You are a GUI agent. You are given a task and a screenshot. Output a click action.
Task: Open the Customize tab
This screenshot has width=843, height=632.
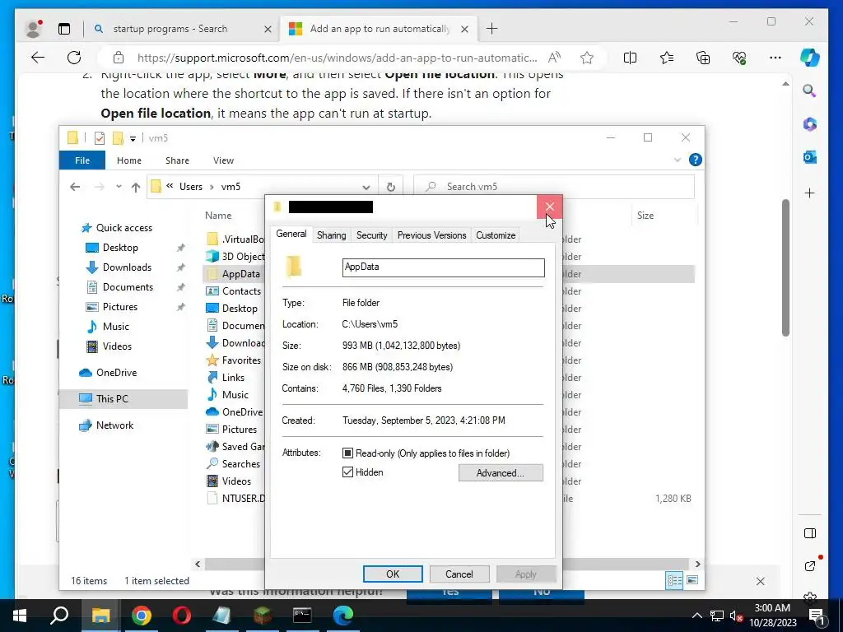(496, 235)
